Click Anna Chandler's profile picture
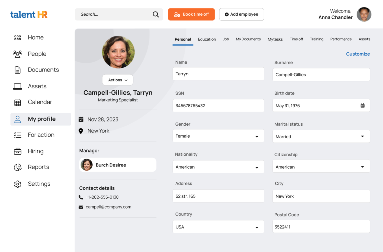 (364, 14)
